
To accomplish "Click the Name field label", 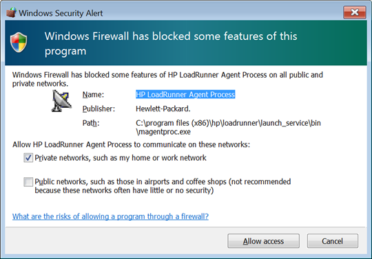I will click(93, 95).
